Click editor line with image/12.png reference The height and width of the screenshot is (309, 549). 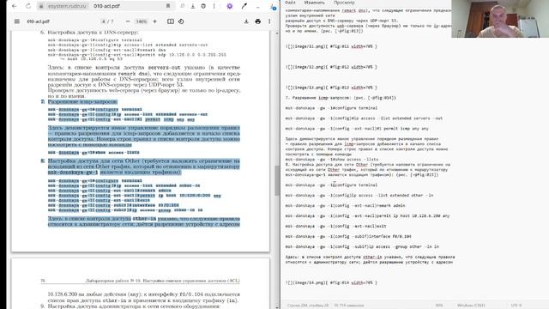click(331, 67)
